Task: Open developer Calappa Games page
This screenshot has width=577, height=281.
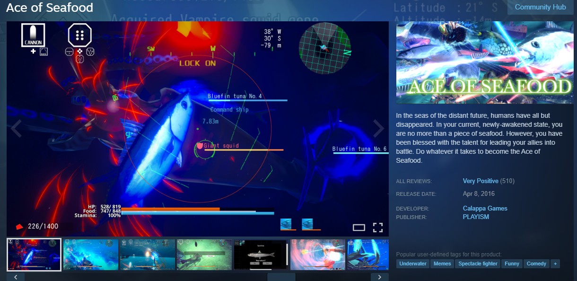Action: [x=485, y=209]
